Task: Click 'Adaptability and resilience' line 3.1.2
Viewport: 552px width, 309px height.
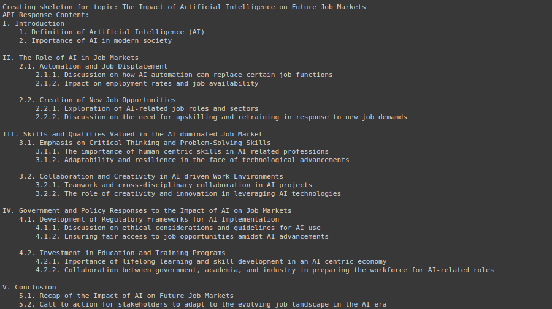Action: pyautogui.click(x=193, y=160)
